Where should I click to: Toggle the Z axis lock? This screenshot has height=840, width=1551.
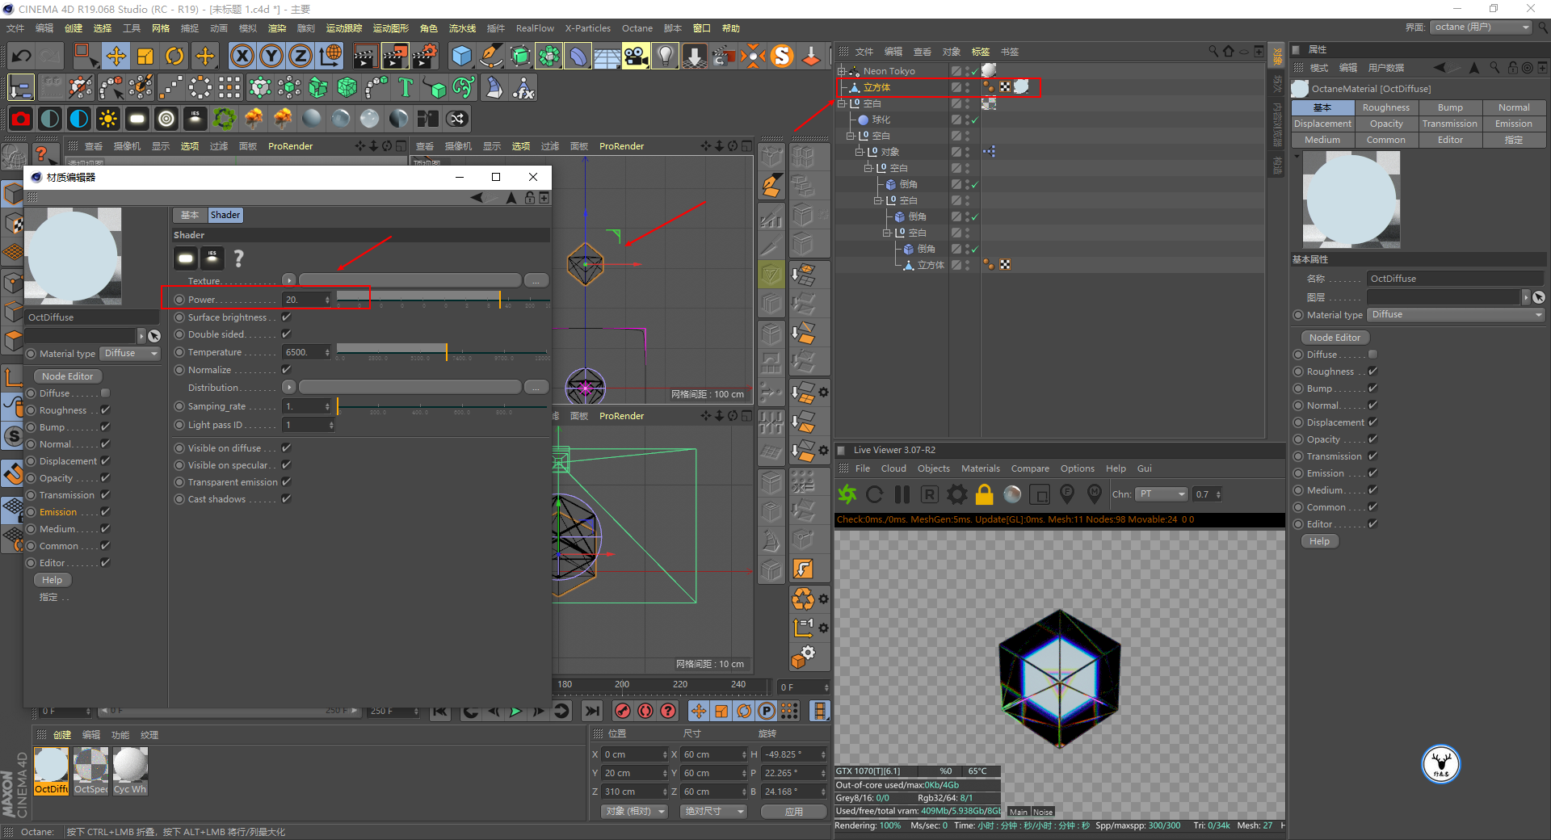[x=300, y=56]
